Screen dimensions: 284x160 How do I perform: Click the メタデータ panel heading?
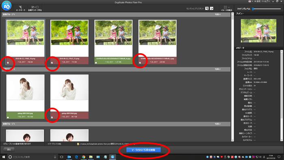(240, 48)
